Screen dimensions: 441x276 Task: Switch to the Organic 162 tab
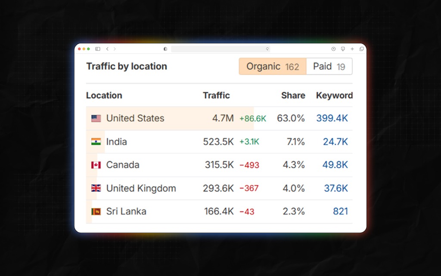pyautogui.click(x=273, y=67)
